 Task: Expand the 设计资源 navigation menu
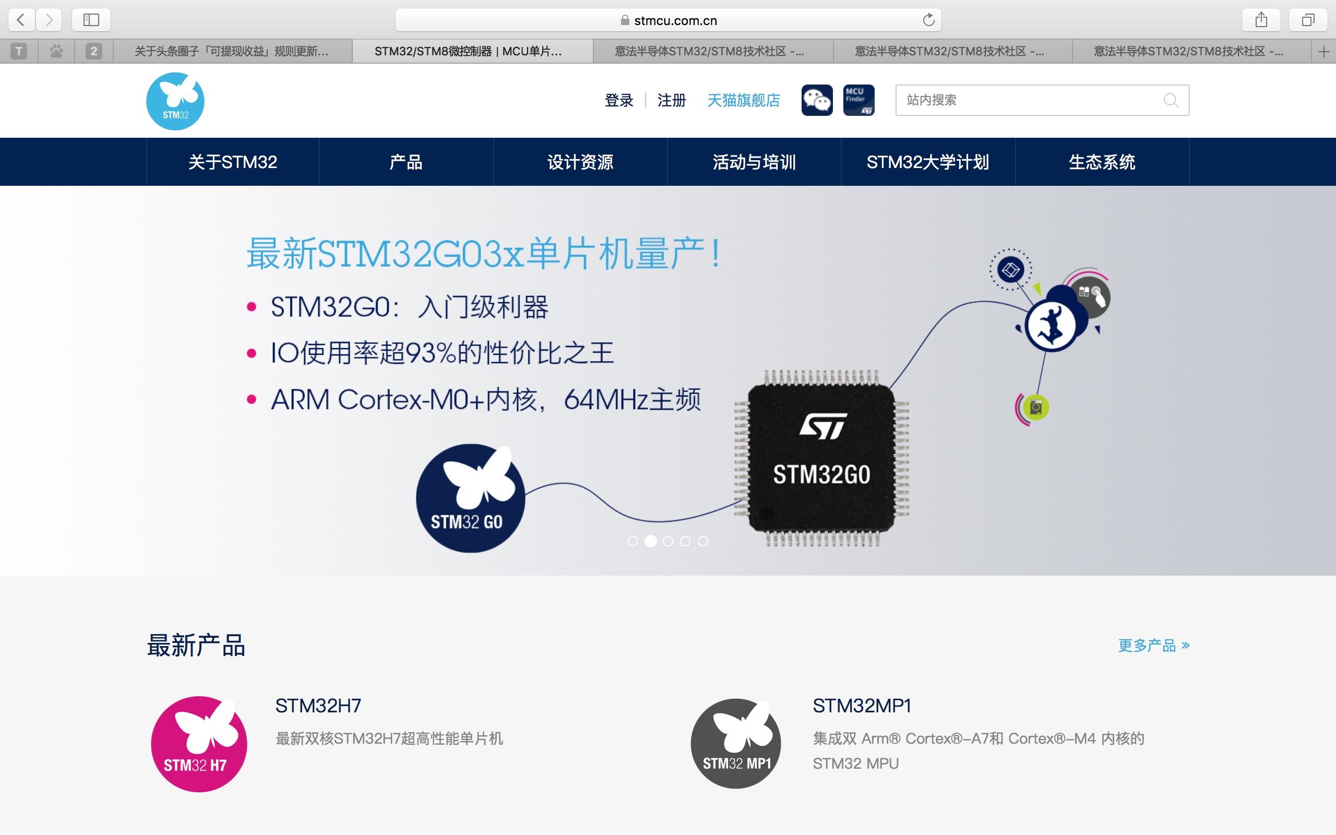pos(580,162)
